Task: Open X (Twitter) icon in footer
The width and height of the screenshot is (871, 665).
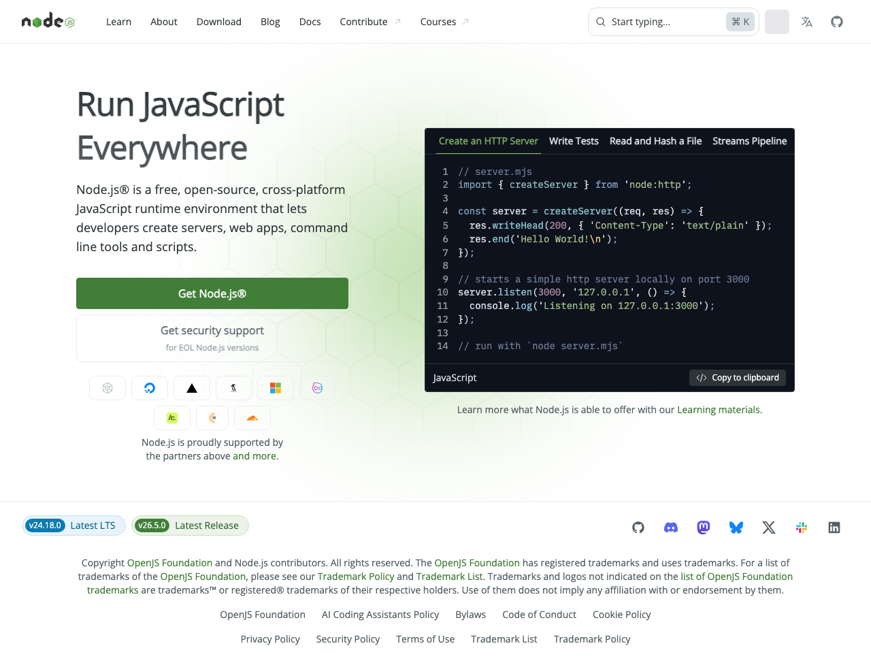Action: [x=769, y=528]
